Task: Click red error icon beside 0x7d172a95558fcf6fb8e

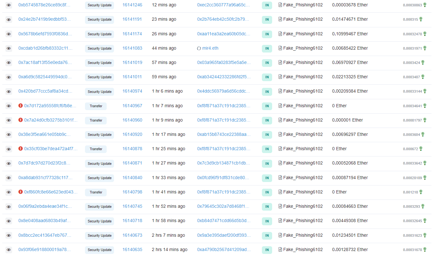Action: [21, 106]
